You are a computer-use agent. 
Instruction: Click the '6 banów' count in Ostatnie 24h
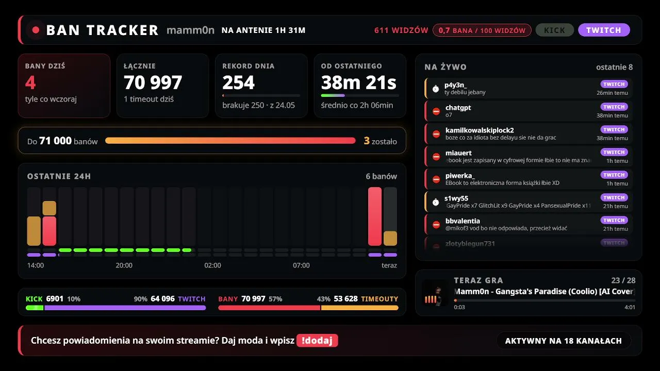tap(381, 176)
